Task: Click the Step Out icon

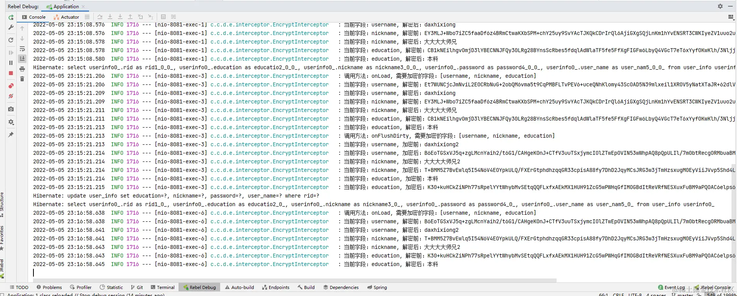Action: click(130, 17)
